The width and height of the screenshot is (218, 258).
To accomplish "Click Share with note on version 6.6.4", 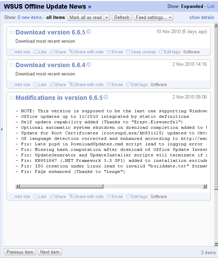I will coord(86,85).
